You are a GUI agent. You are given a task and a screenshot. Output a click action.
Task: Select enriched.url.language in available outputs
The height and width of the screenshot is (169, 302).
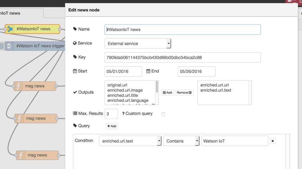128,100
